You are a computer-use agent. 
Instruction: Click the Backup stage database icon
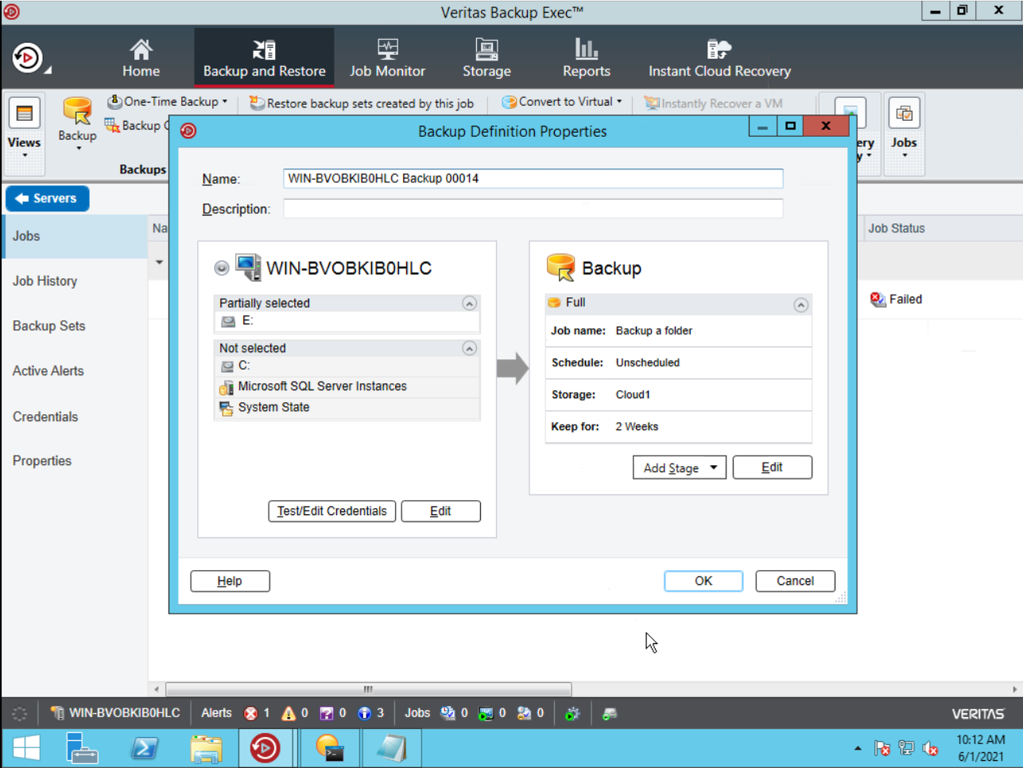(561, 268)
